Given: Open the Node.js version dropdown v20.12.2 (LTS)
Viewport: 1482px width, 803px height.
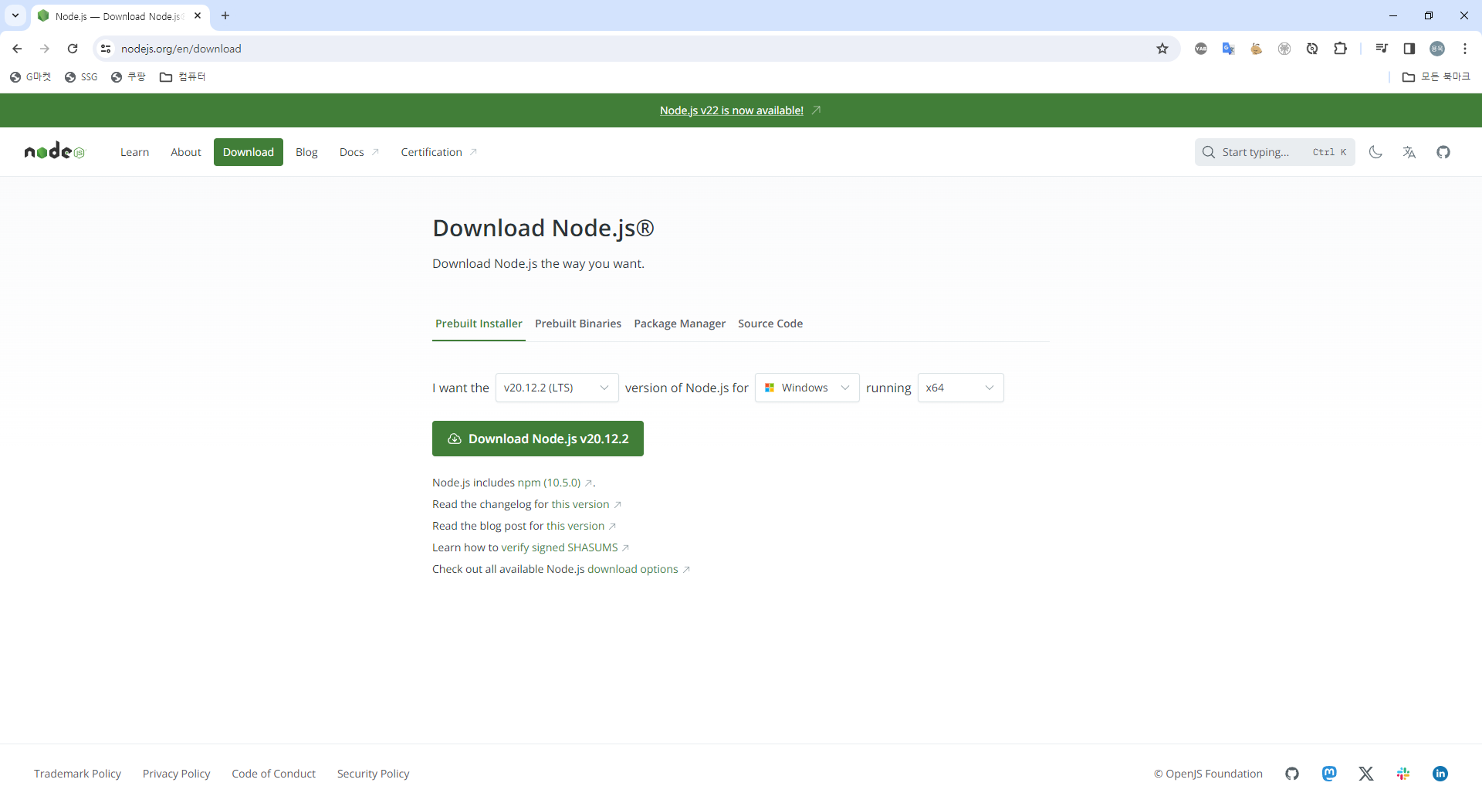Looking at the screenshot, I should pos(557,388).
